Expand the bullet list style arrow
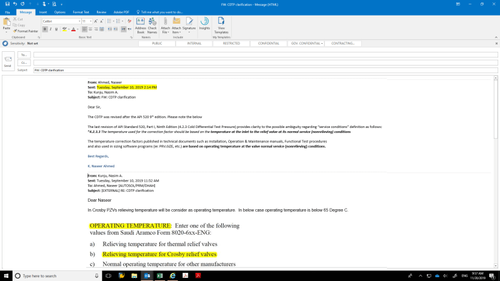 [x=114, y=21]
